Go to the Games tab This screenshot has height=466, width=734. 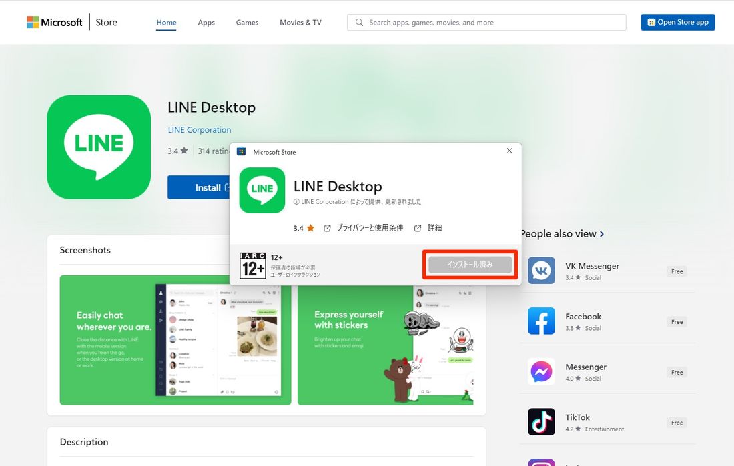(247, 23)
